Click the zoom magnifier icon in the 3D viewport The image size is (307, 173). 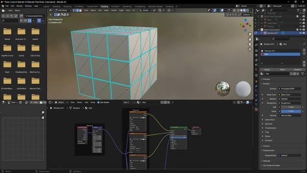(x=250, y=34)
